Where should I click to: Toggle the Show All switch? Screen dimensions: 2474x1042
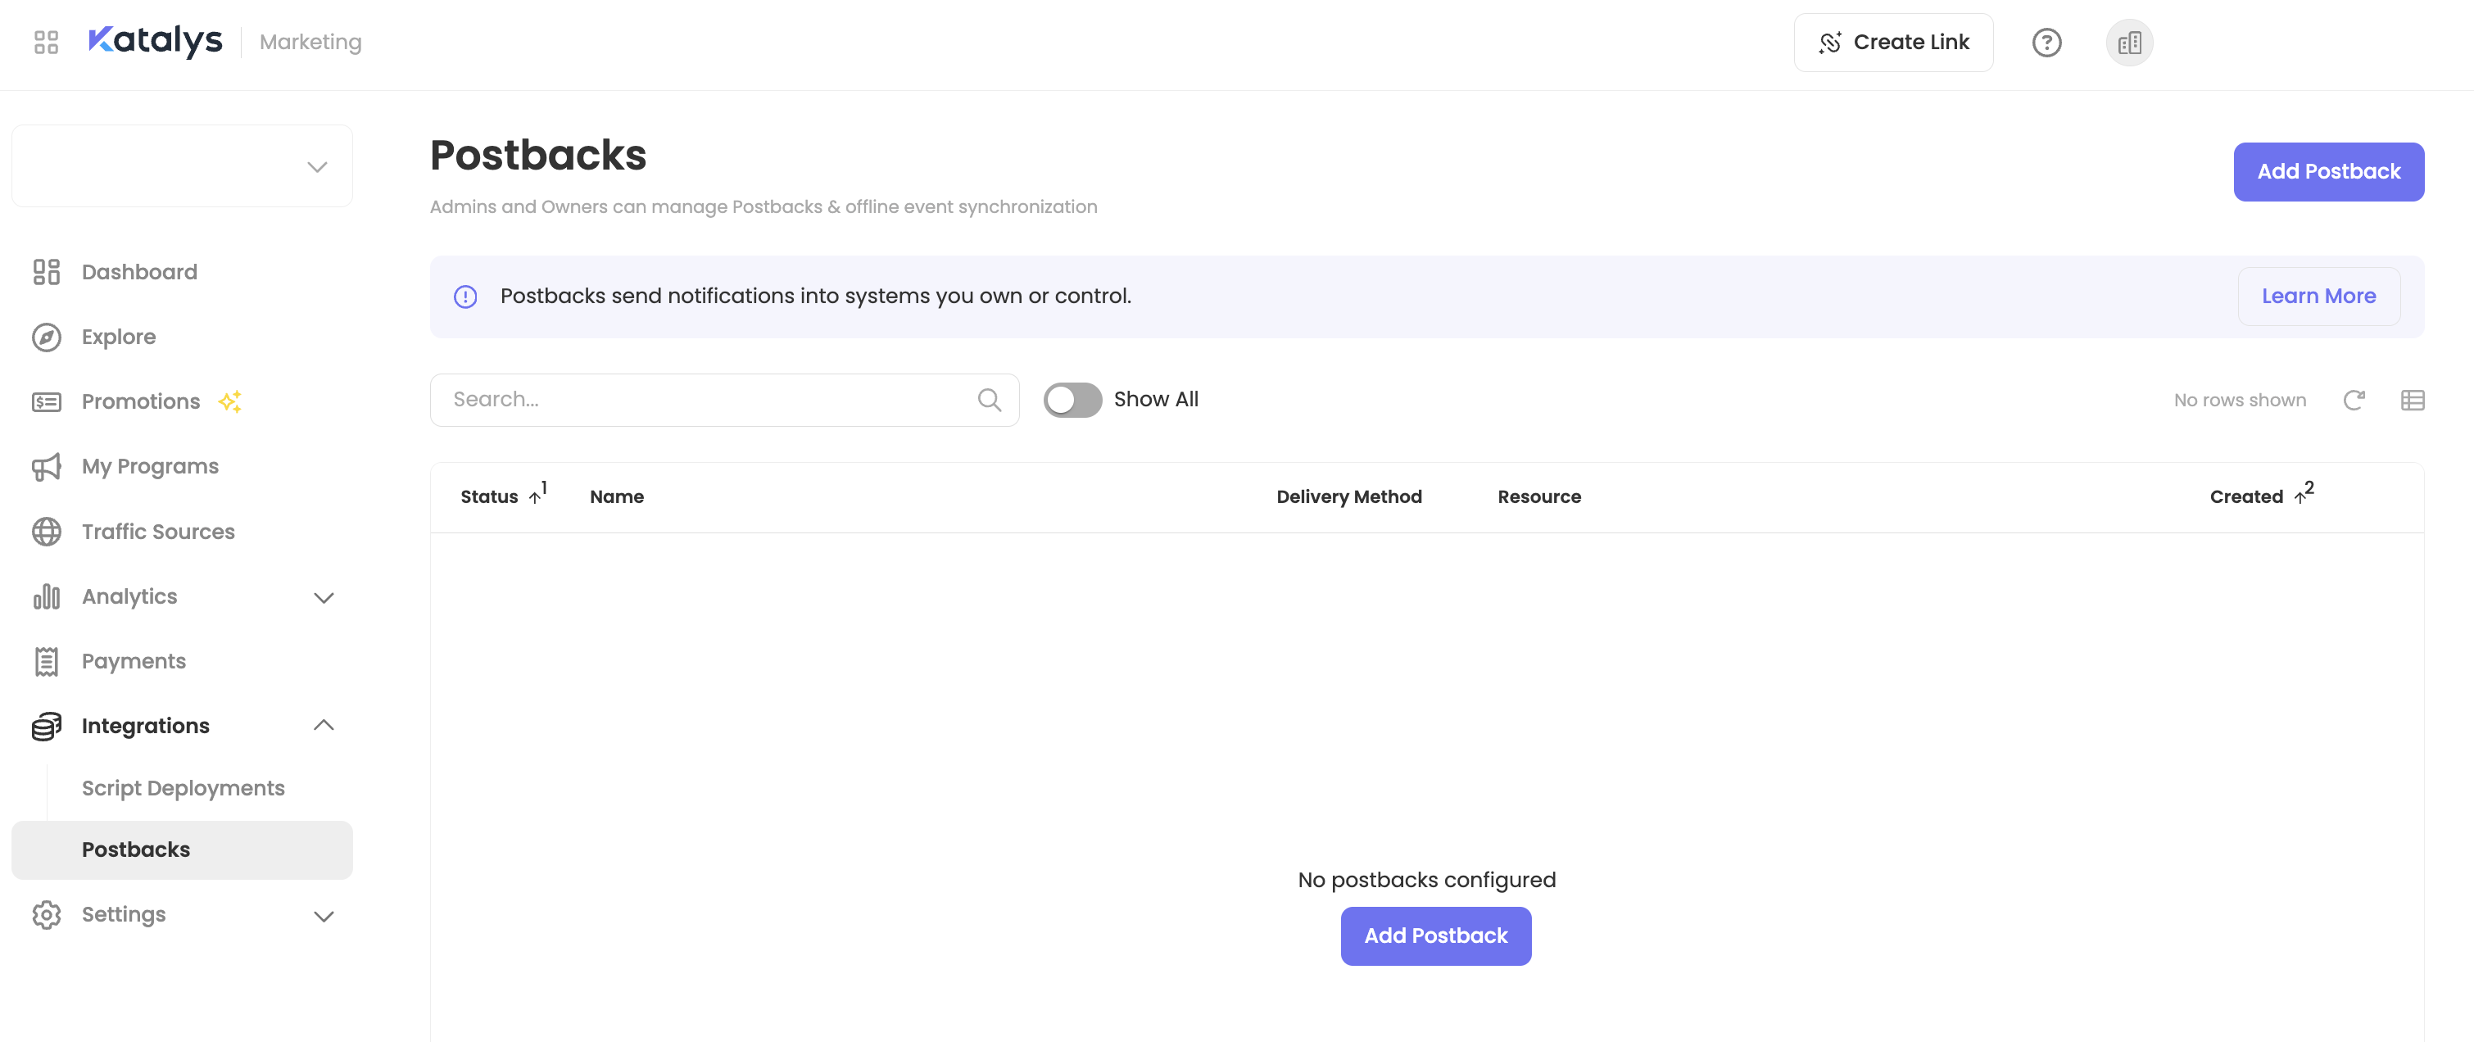pyautogui.click(x=1072, y=400)
